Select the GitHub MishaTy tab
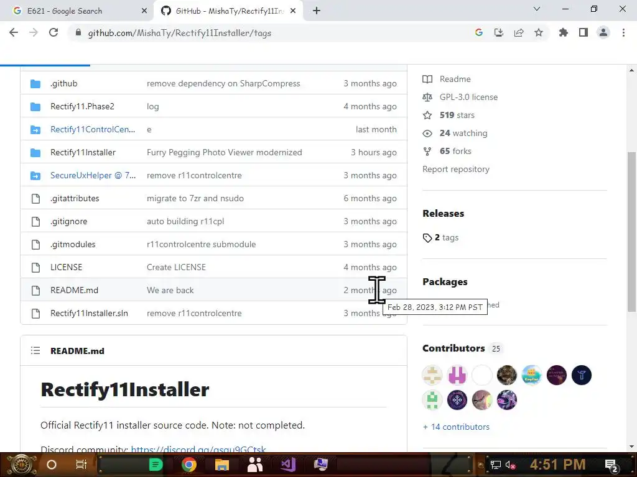The image size is (637, 477). [x=228, y=11]
